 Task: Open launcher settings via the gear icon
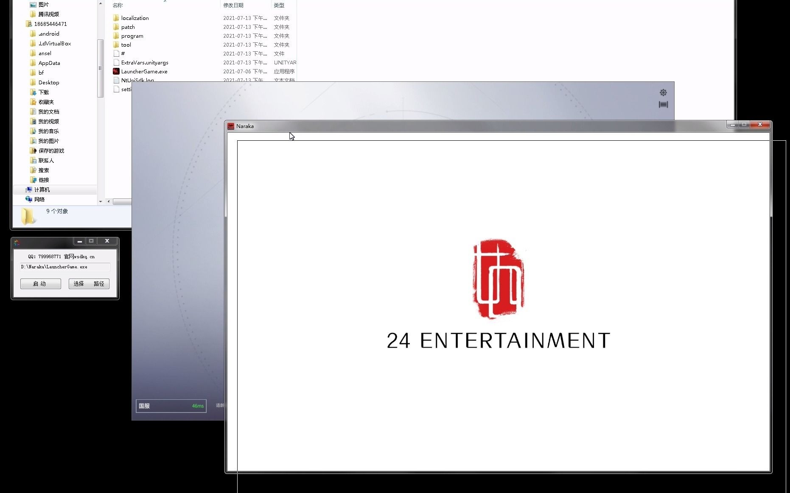click(663, 92)
